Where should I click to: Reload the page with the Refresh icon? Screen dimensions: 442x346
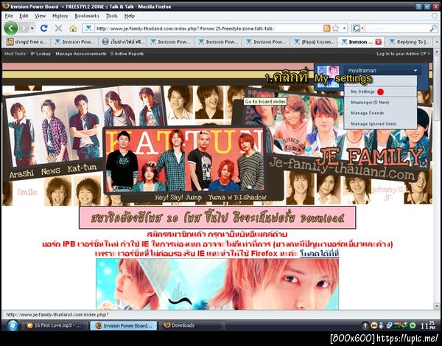point(44,28)
